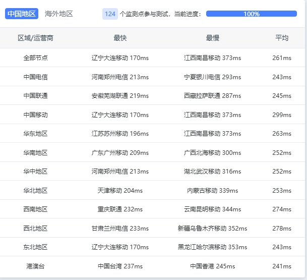Screen dimensions: 307x280
Task: Click 宁夏银川电信 293ms cell
Action: tap(212, 77)
